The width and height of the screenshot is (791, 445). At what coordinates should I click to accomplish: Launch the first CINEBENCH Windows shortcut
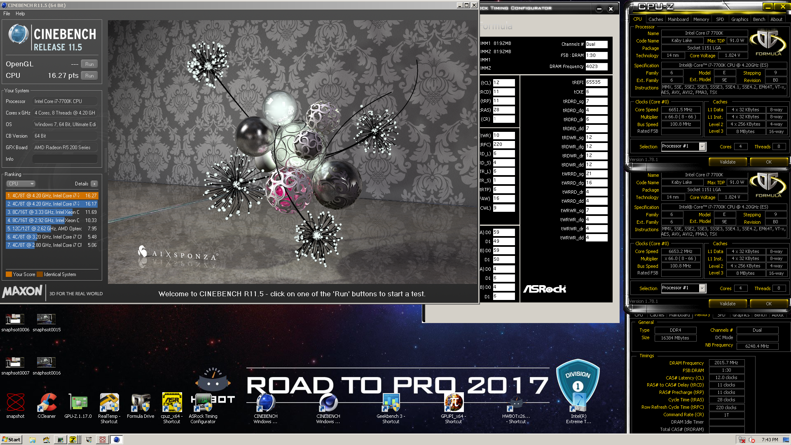tap(266, 408)
